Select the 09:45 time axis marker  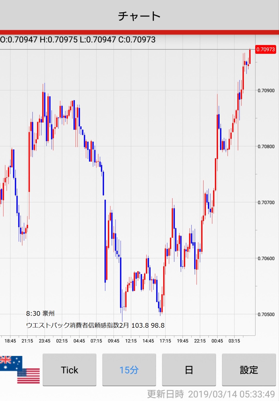click(x=114, y=341)
